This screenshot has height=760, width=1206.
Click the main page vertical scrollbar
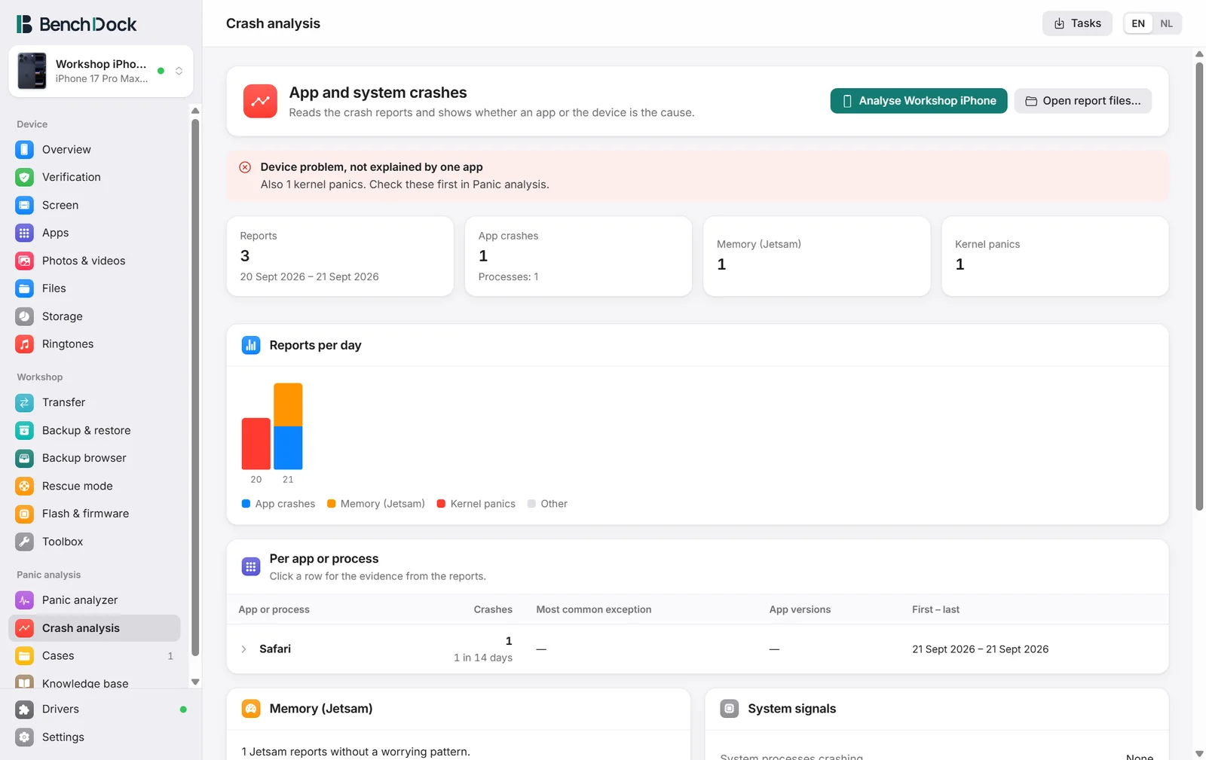[x=1199, y=286]
